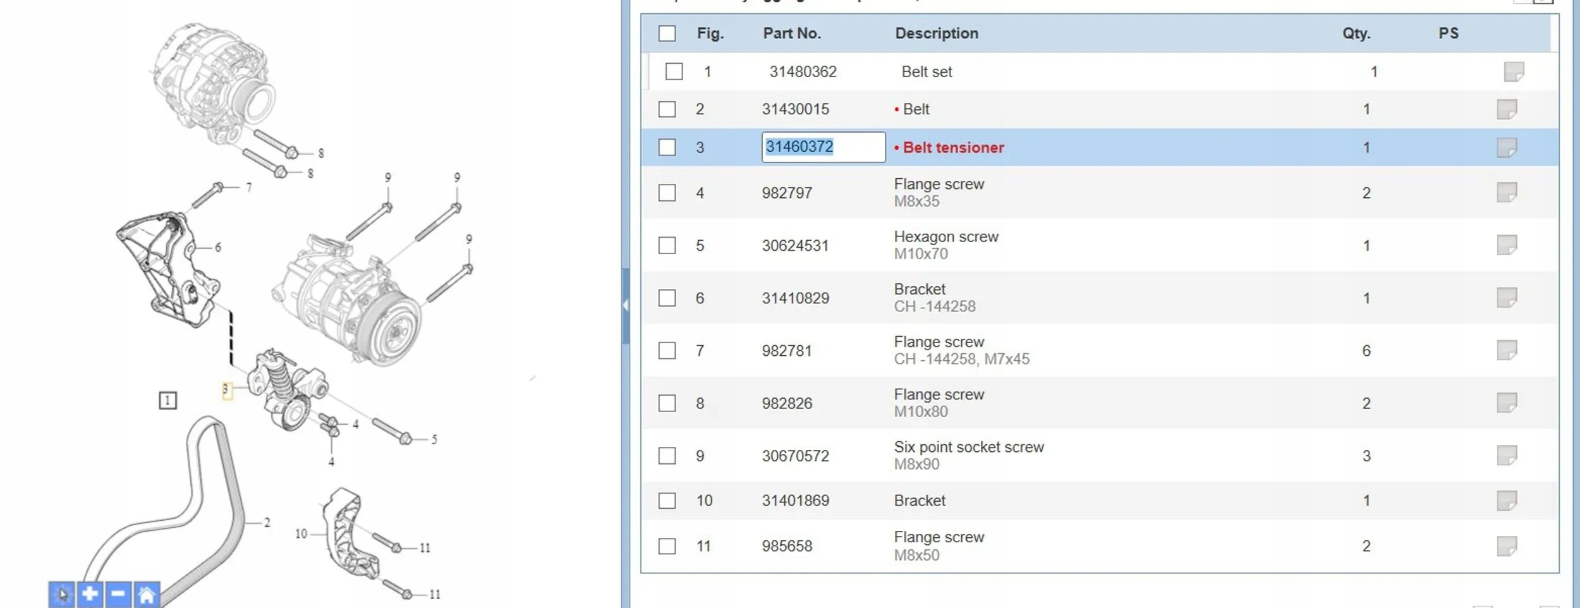Viewport: 1580px width, 608px height.
Task: Click part number 982826
Action: tap(787, 403)
